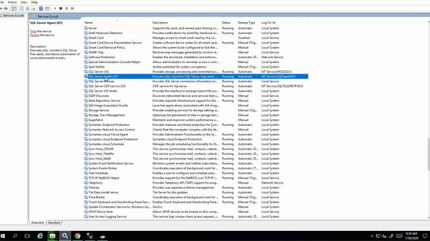Select the Task Scheduler service

(196, 173)
